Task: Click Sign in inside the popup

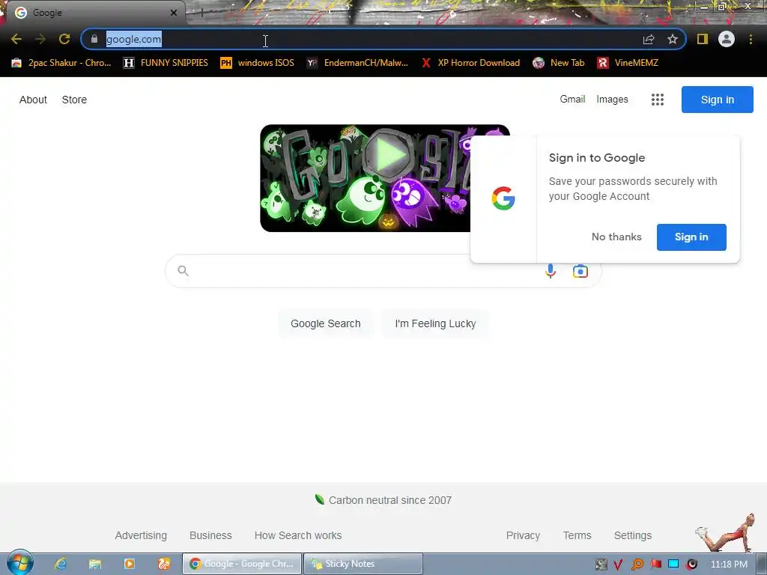Action: click(x=691, y=237)
